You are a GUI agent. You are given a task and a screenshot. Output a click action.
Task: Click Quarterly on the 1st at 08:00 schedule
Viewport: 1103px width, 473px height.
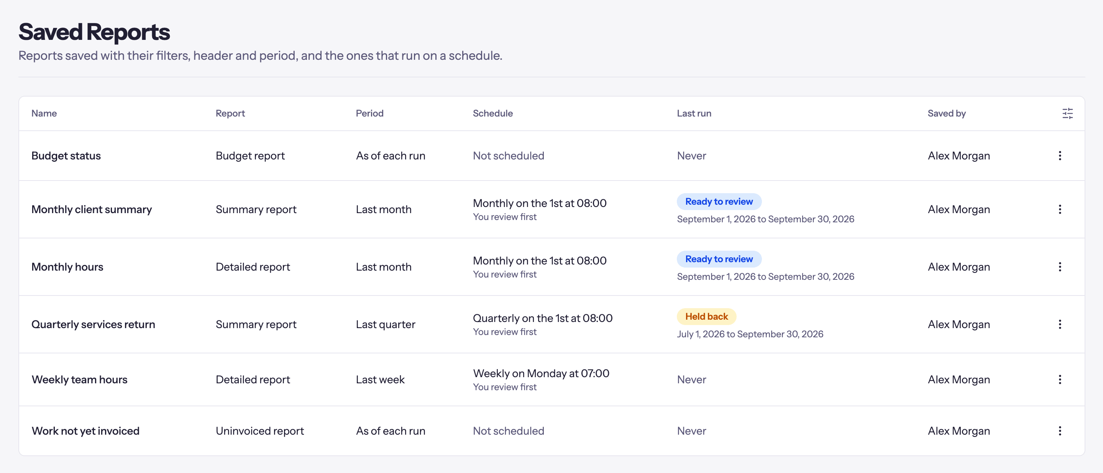[x=543, y=318]
